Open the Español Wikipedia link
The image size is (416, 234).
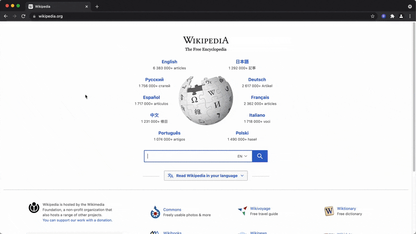coord(151,97)
